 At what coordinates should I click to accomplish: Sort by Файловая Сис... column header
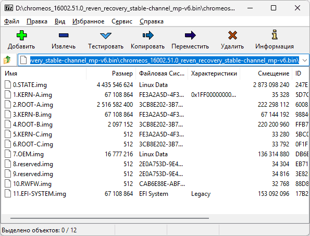[x=162, y=73]
